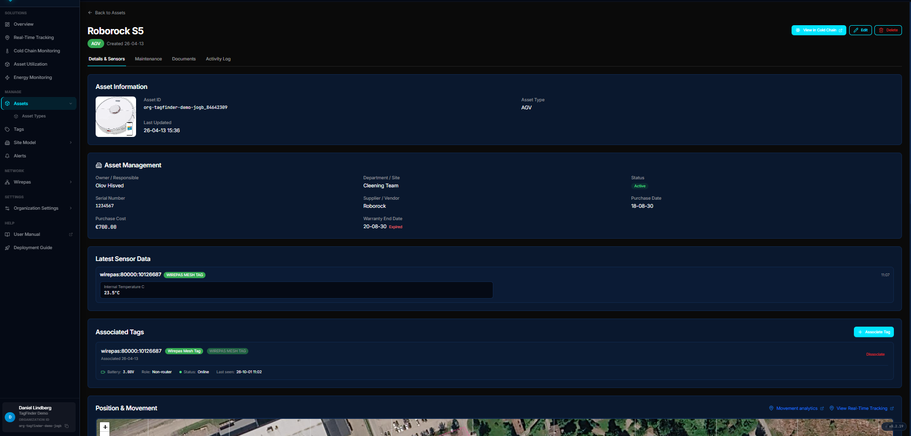Screen dimensions: 911x436
Task: Open Tags in sidebar
Action: click(x=19, y=129)
